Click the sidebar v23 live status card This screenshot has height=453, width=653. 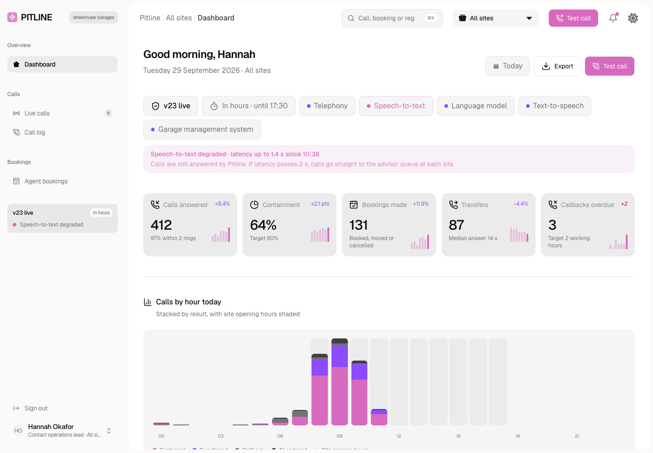coord(63,218)
